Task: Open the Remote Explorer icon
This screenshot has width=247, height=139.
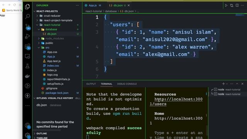Action: point(27,56)
